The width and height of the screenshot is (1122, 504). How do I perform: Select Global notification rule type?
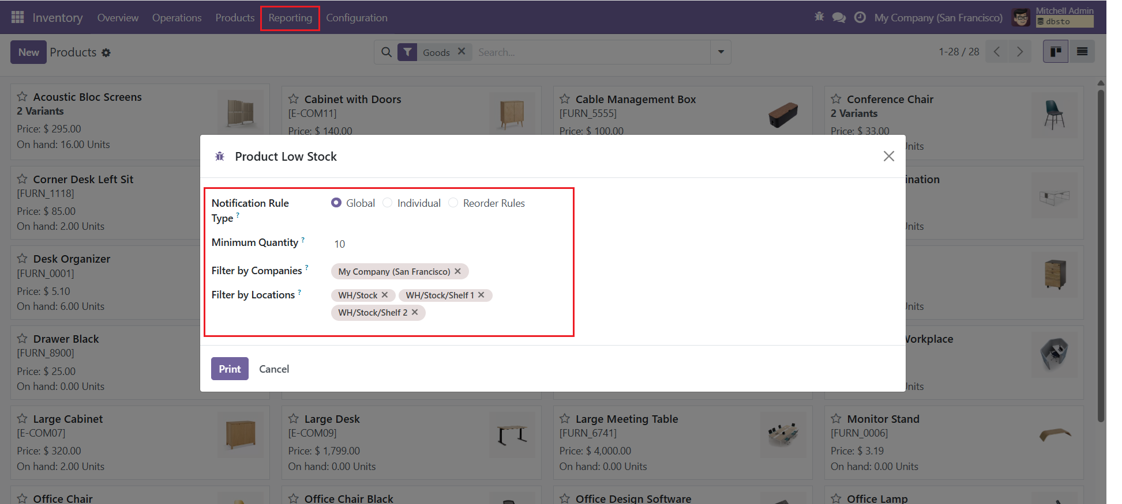[x=336, y=203]
